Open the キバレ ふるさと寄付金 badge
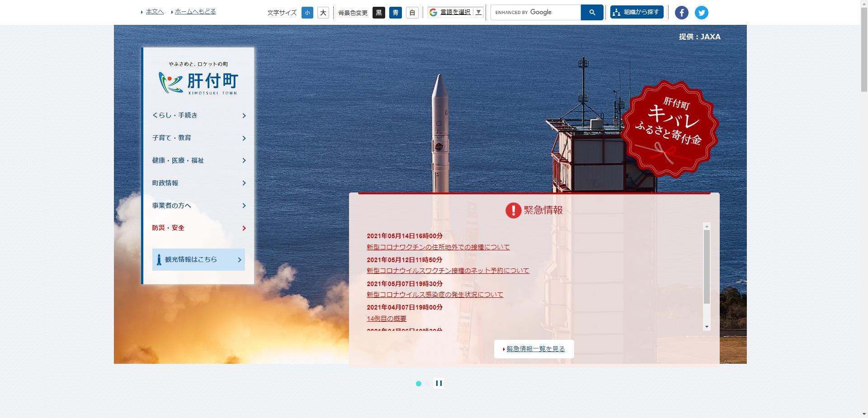868x418 pixels. [x=669, y=129]
